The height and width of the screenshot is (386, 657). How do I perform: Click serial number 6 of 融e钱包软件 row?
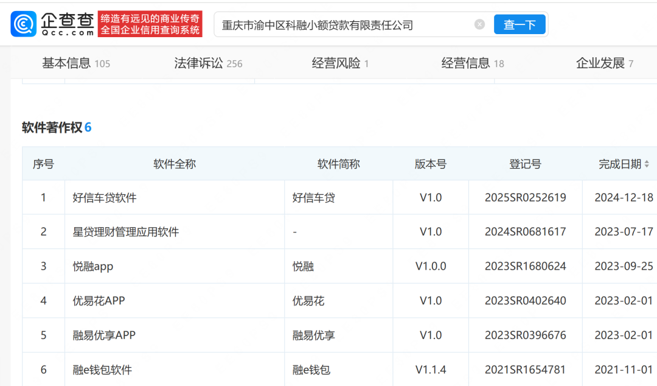(x=44, y=370)
